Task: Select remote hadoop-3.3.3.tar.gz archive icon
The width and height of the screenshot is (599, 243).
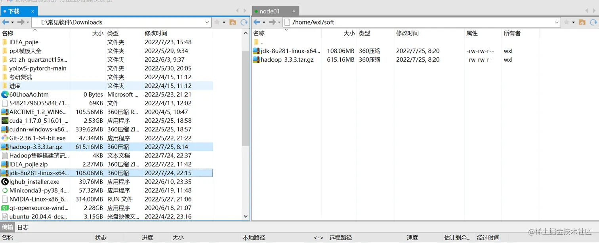Action: click(x=256, y=59)
